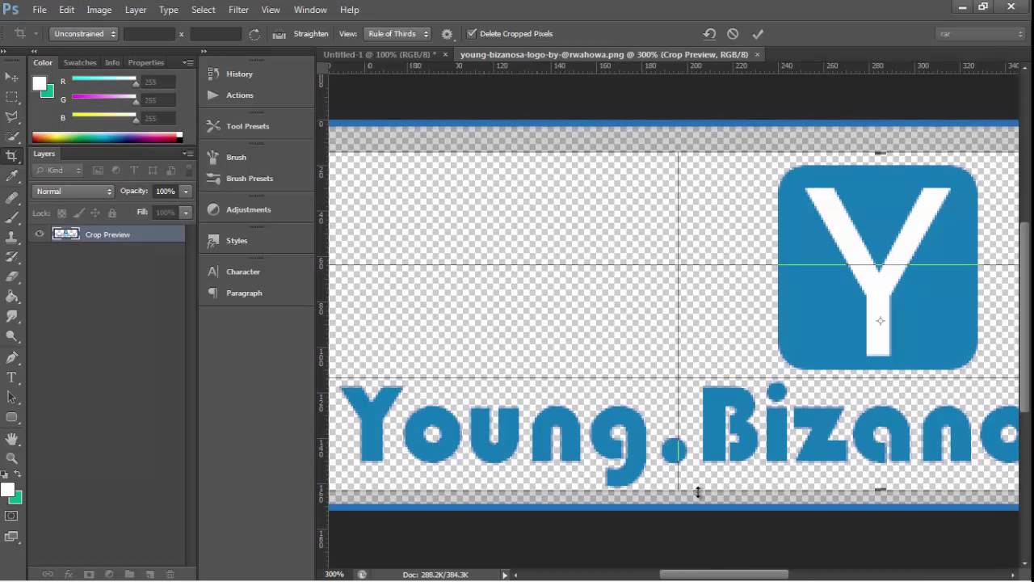Toggle lock all
The height and width of the screenshot is (582, 1034).
[112, 213]
